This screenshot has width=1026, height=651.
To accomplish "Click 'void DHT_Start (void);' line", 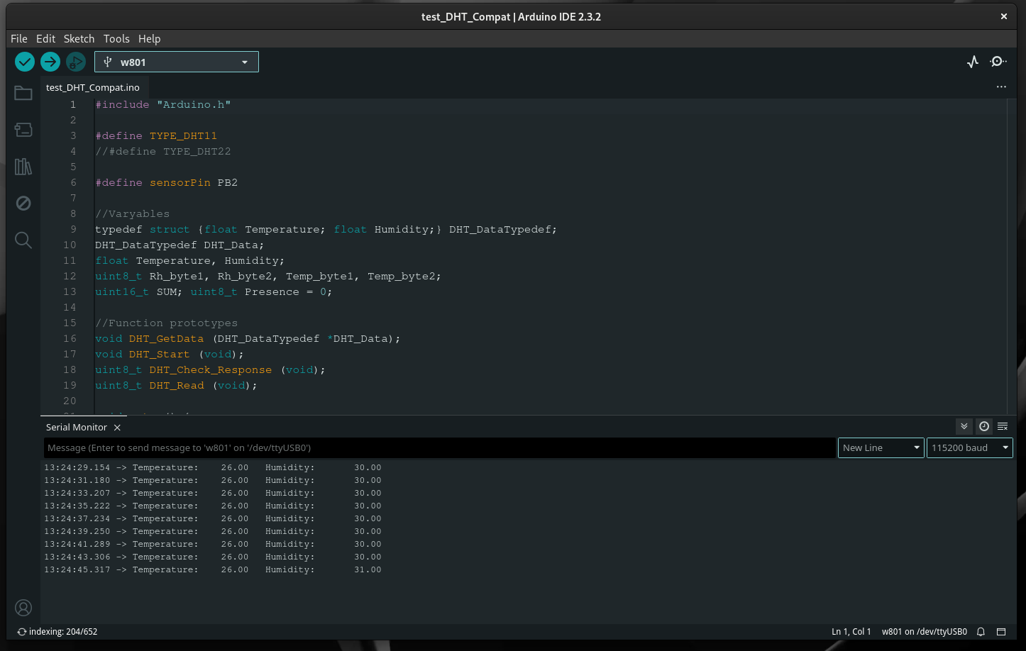I will [170, 354].
